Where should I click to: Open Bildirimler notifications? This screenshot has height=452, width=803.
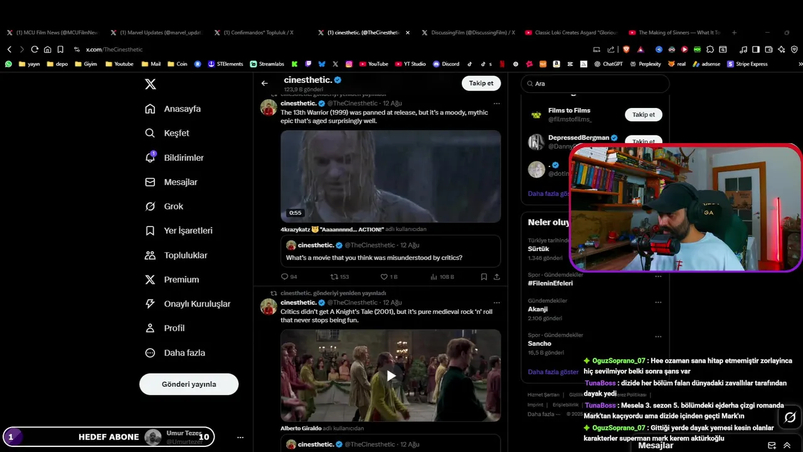174,158
